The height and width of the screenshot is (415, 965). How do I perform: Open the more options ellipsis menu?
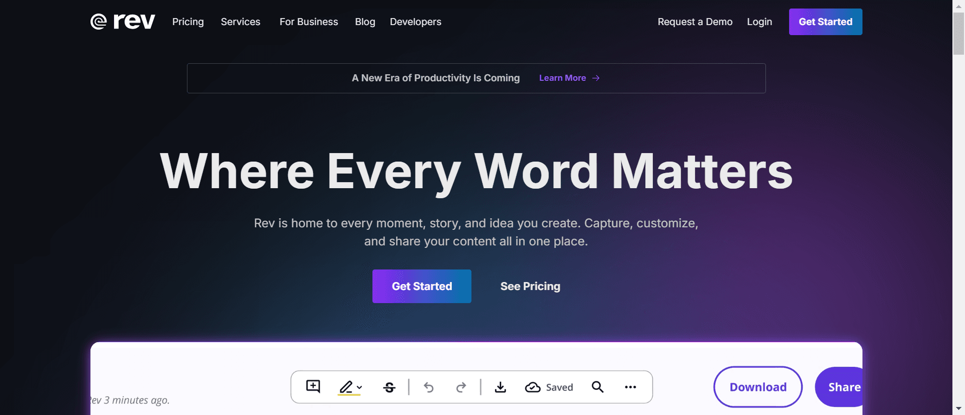[x=630, y=387]
